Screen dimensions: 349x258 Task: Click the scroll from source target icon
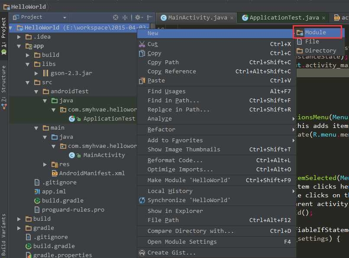(x=116, y=17)
